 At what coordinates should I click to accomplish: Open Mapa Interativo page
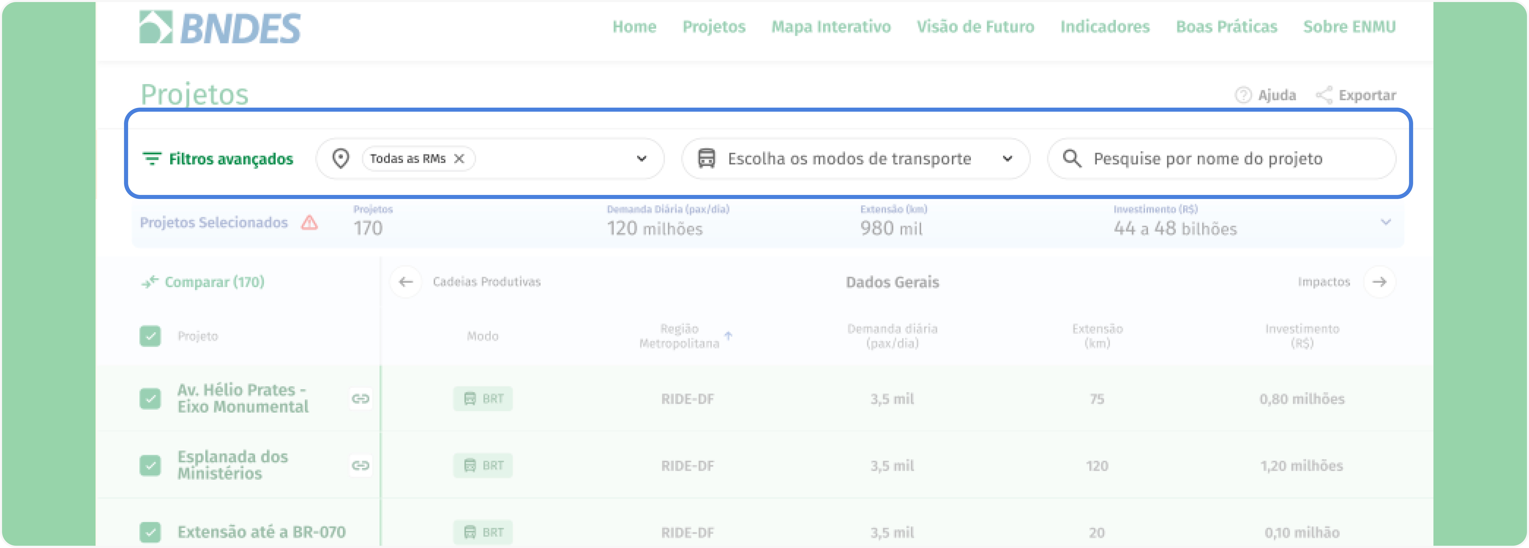[x=831, y=27]
